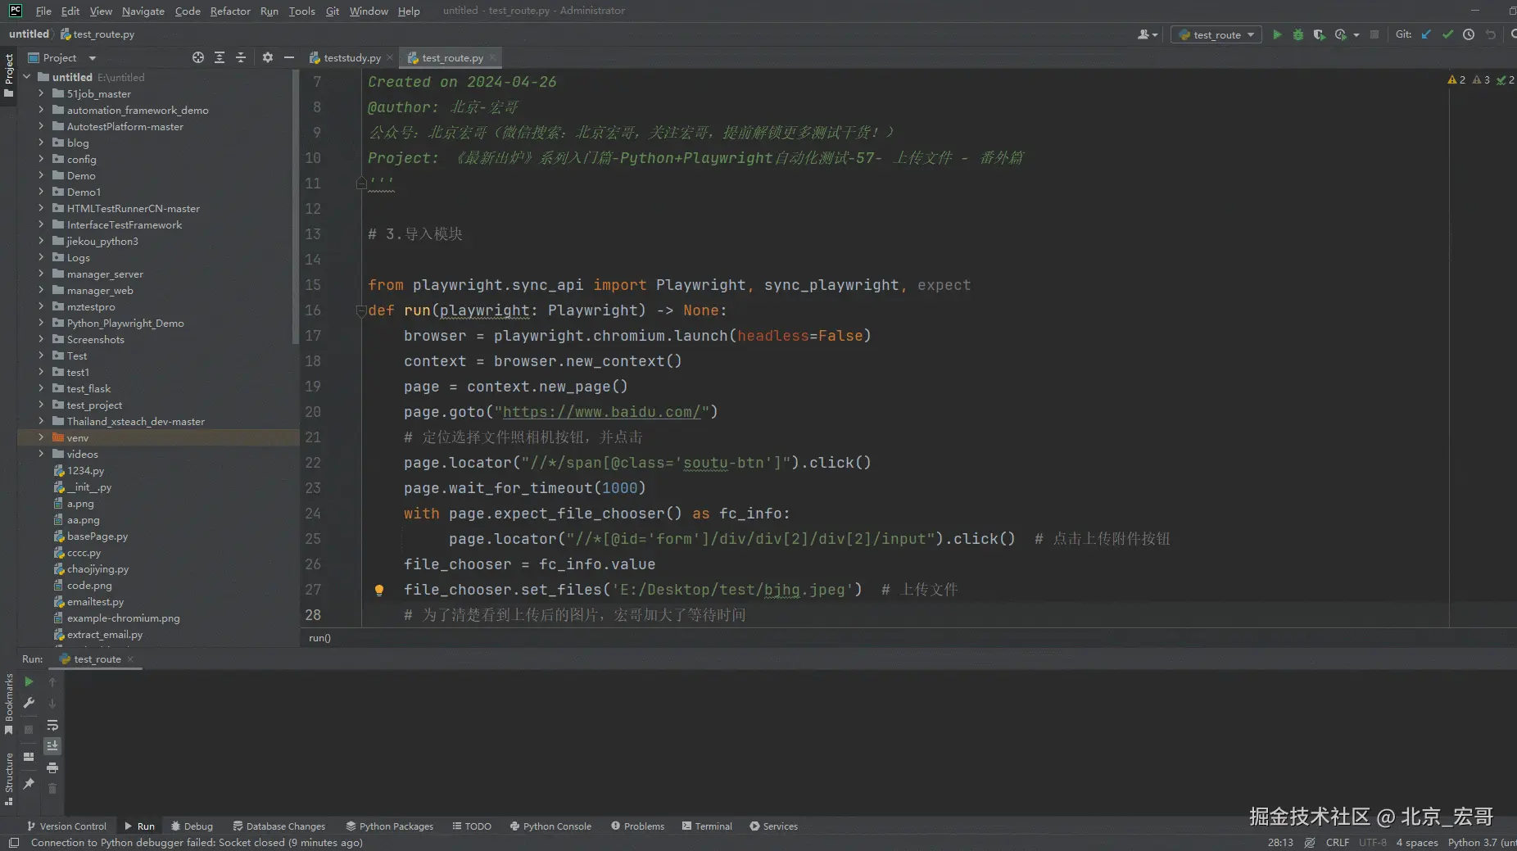Click the profiler run icon

[1340, 34]
